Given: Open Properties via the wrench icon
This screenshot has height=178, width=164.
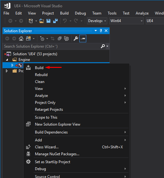Looking at the screenshot, I should click(76, 39).
